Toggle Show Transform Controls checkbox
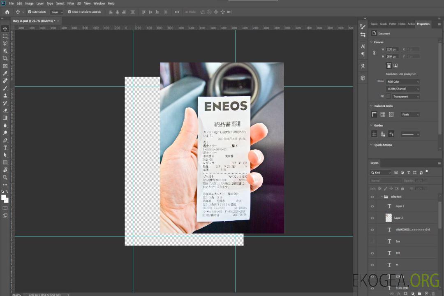The width and height of the screenshot is (444, 296). coord(69,12)
